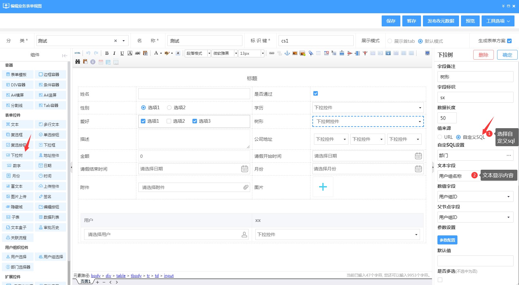Select 选项2 radio for 性别
Screen dimensions: 519x285
169,108
